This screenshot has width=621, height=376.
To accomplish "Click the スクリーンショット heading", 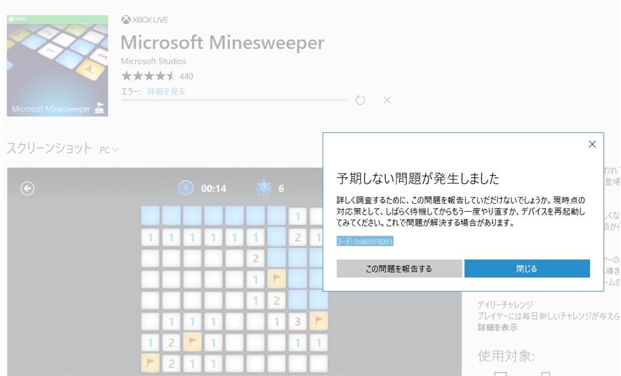I will pos(49,148).
